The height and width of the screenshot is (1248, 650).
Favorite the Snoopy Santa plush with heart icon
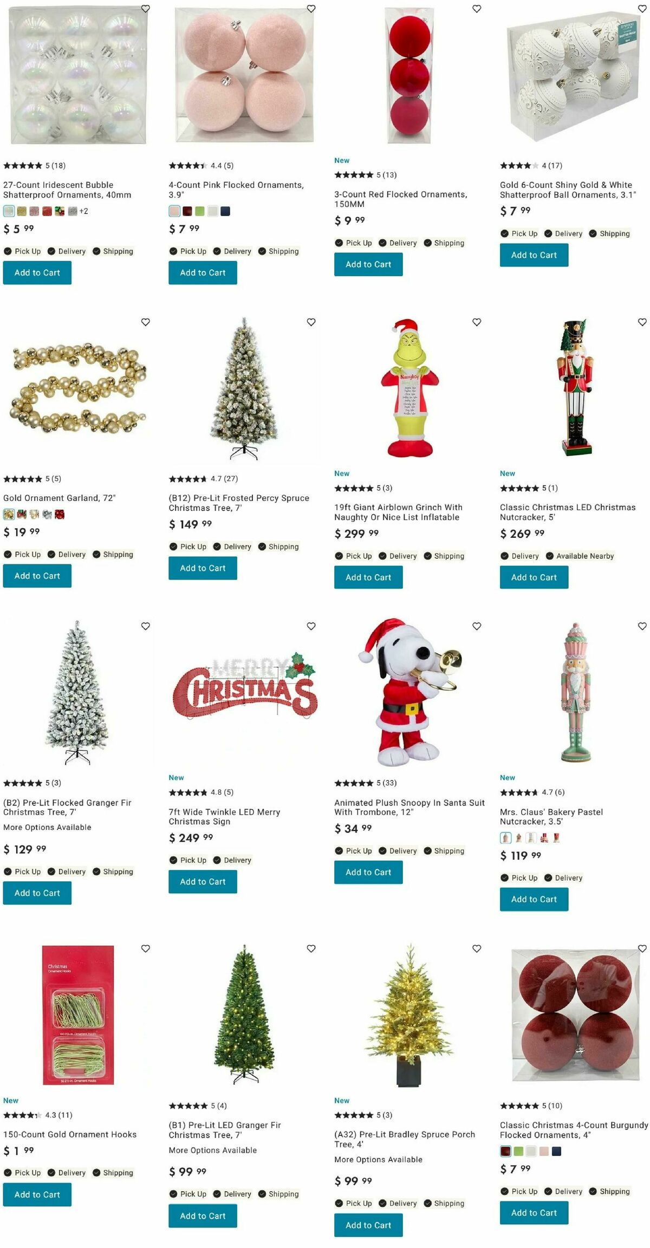477,626
